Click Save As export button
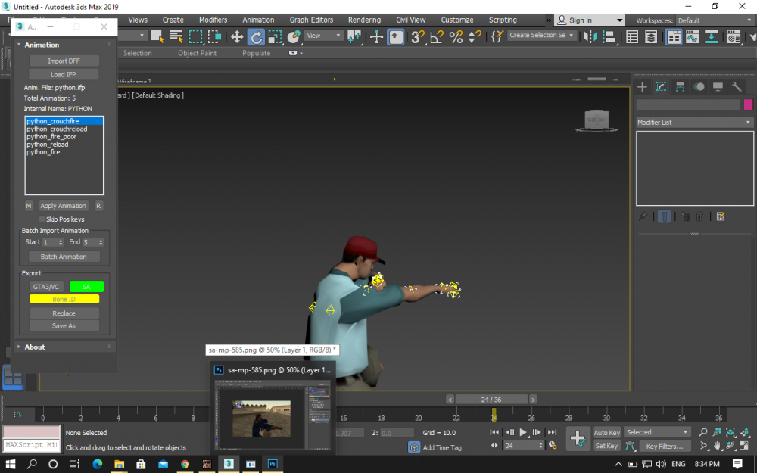The width and height of the screenshot is (757, 473). click(64, 325)
